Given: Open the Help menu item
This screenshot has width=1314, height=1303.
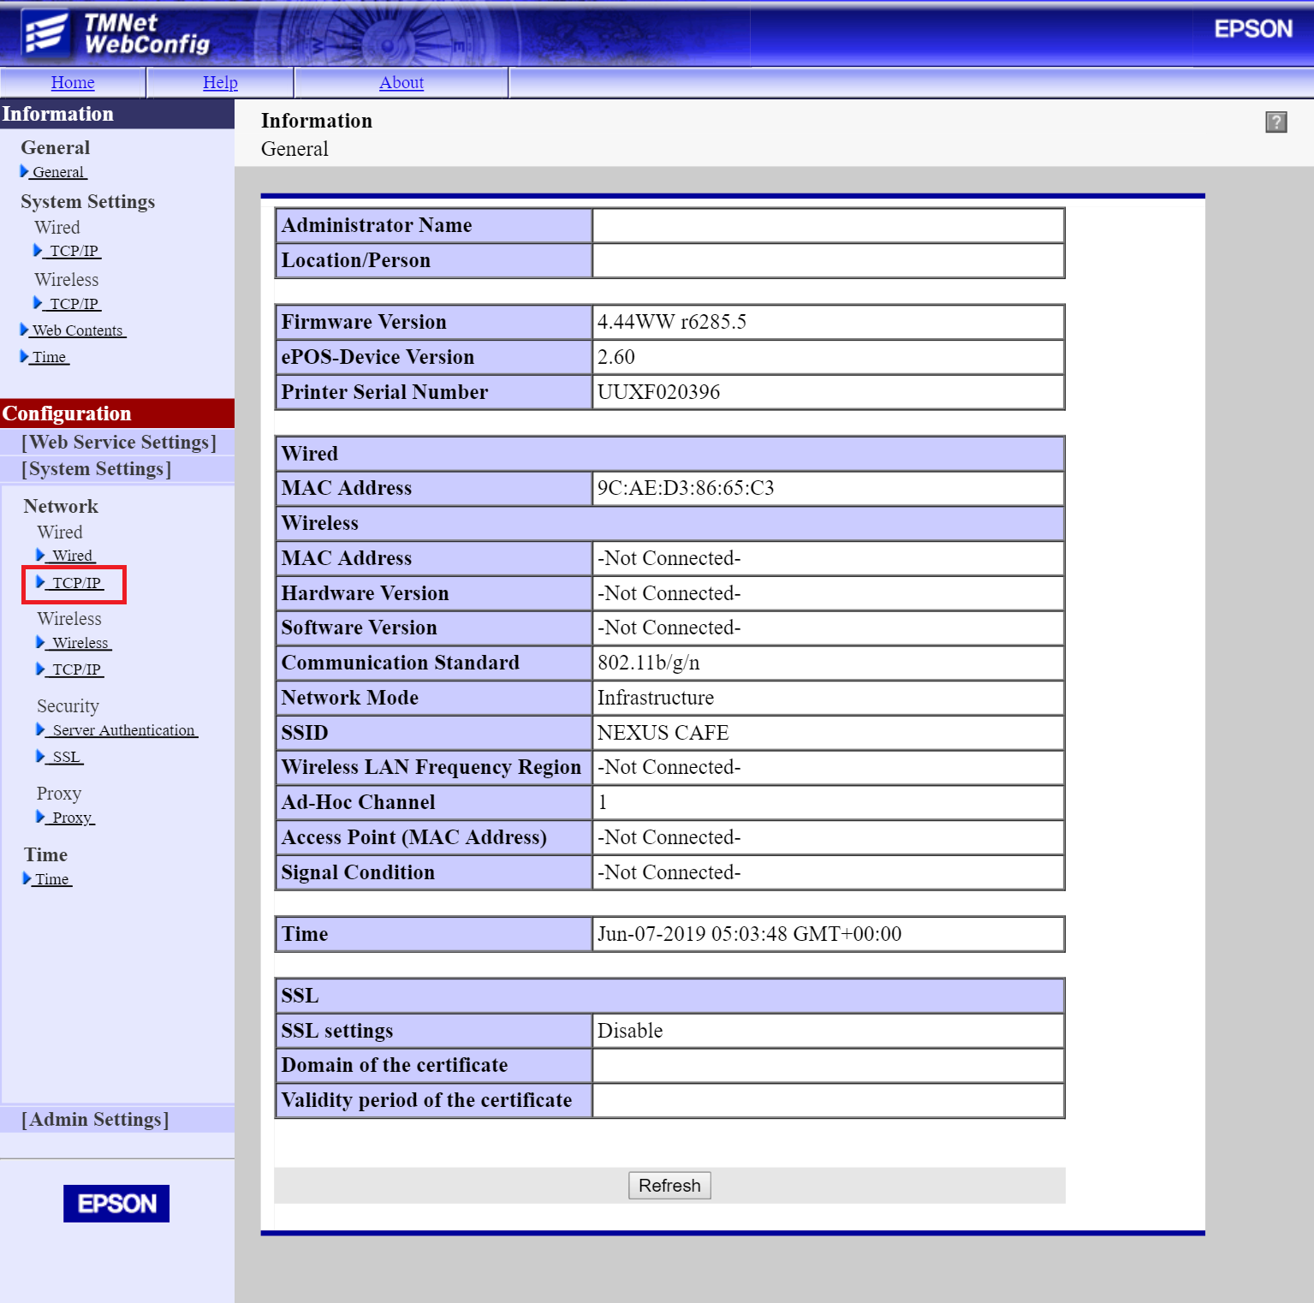Looking at the screenshot, I should click(x=220, y=82).
